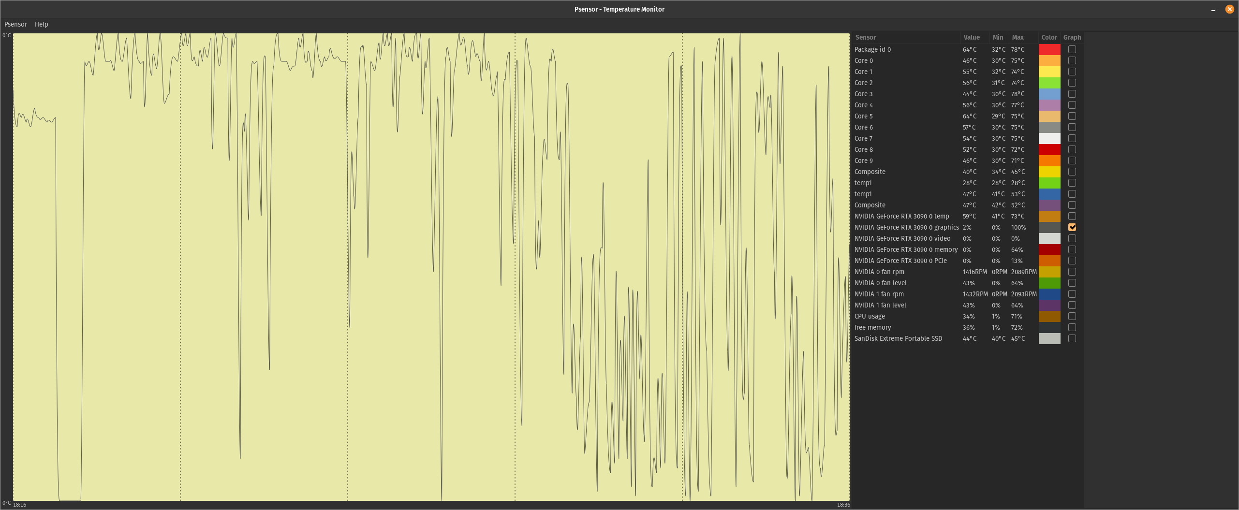Image resolution: width=1239 pixels, height=510 pixels.
Task: Select the NVIDIA 1 fan level row
Action: 968,305
